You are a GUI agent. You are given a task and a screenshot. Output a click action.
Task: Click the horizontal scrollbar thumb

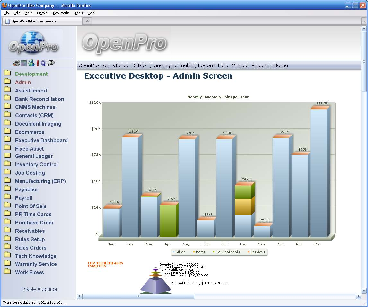[139, 296]
